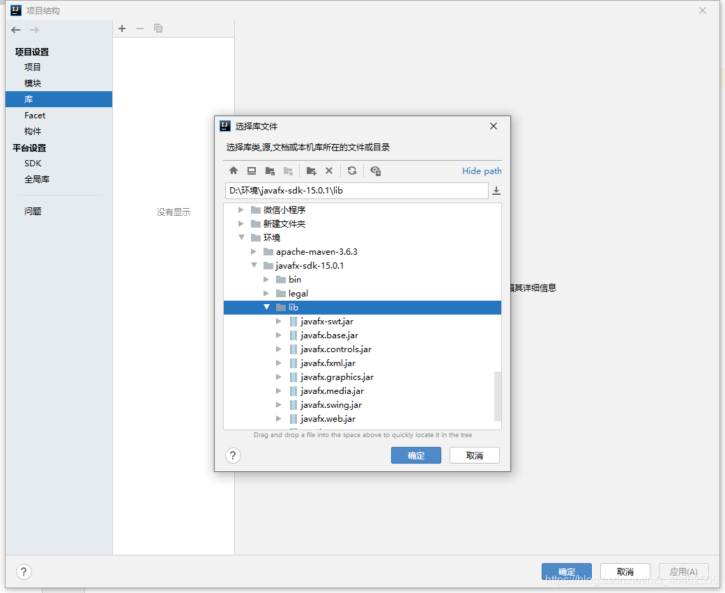Click the New Folder icon

[x=311, y=171]
